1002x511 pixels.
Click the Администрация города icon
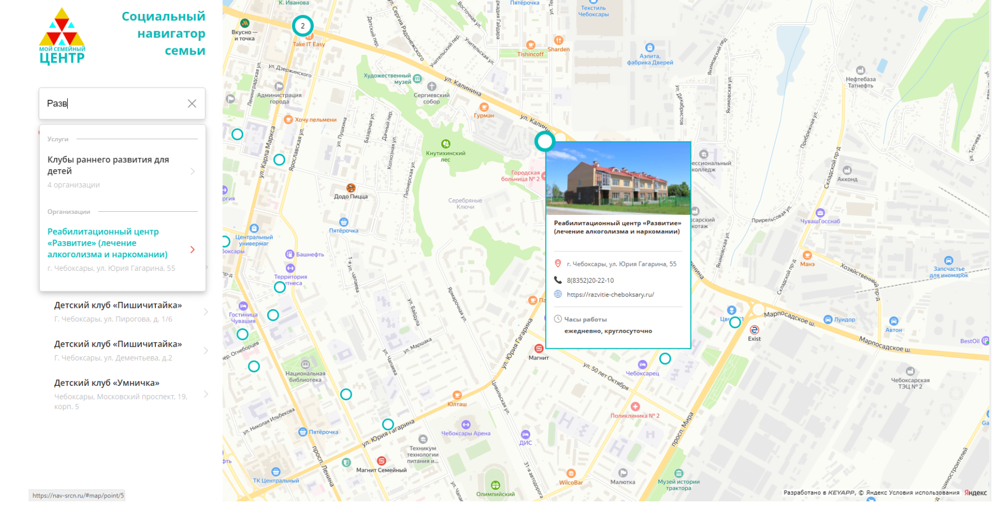[279, 87]
